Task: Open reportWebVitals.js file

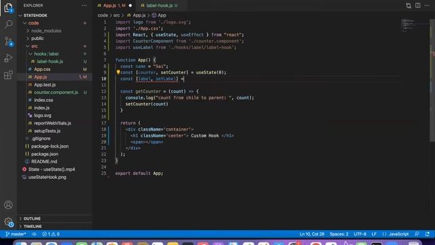Action: click(x=52, y=123)
